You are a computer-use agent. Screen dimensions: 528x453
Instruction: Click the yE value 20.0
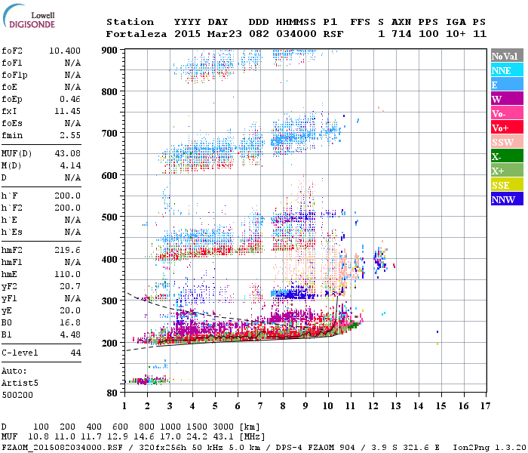pos(70,311)
